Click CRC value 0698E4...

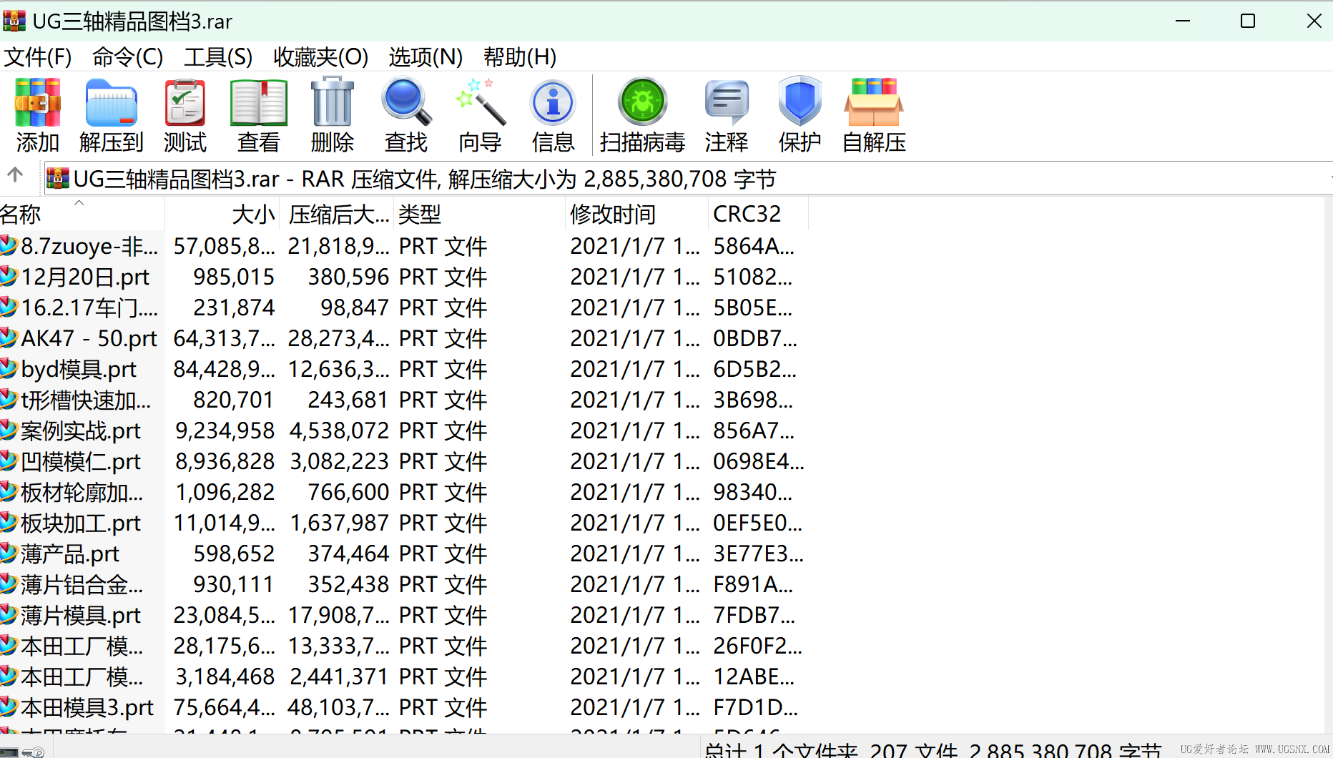click(759, 461)
